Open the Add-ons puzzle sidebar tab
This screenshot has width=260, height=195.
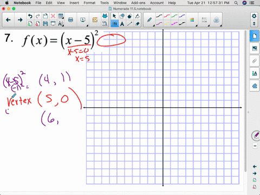pos(255,86)
